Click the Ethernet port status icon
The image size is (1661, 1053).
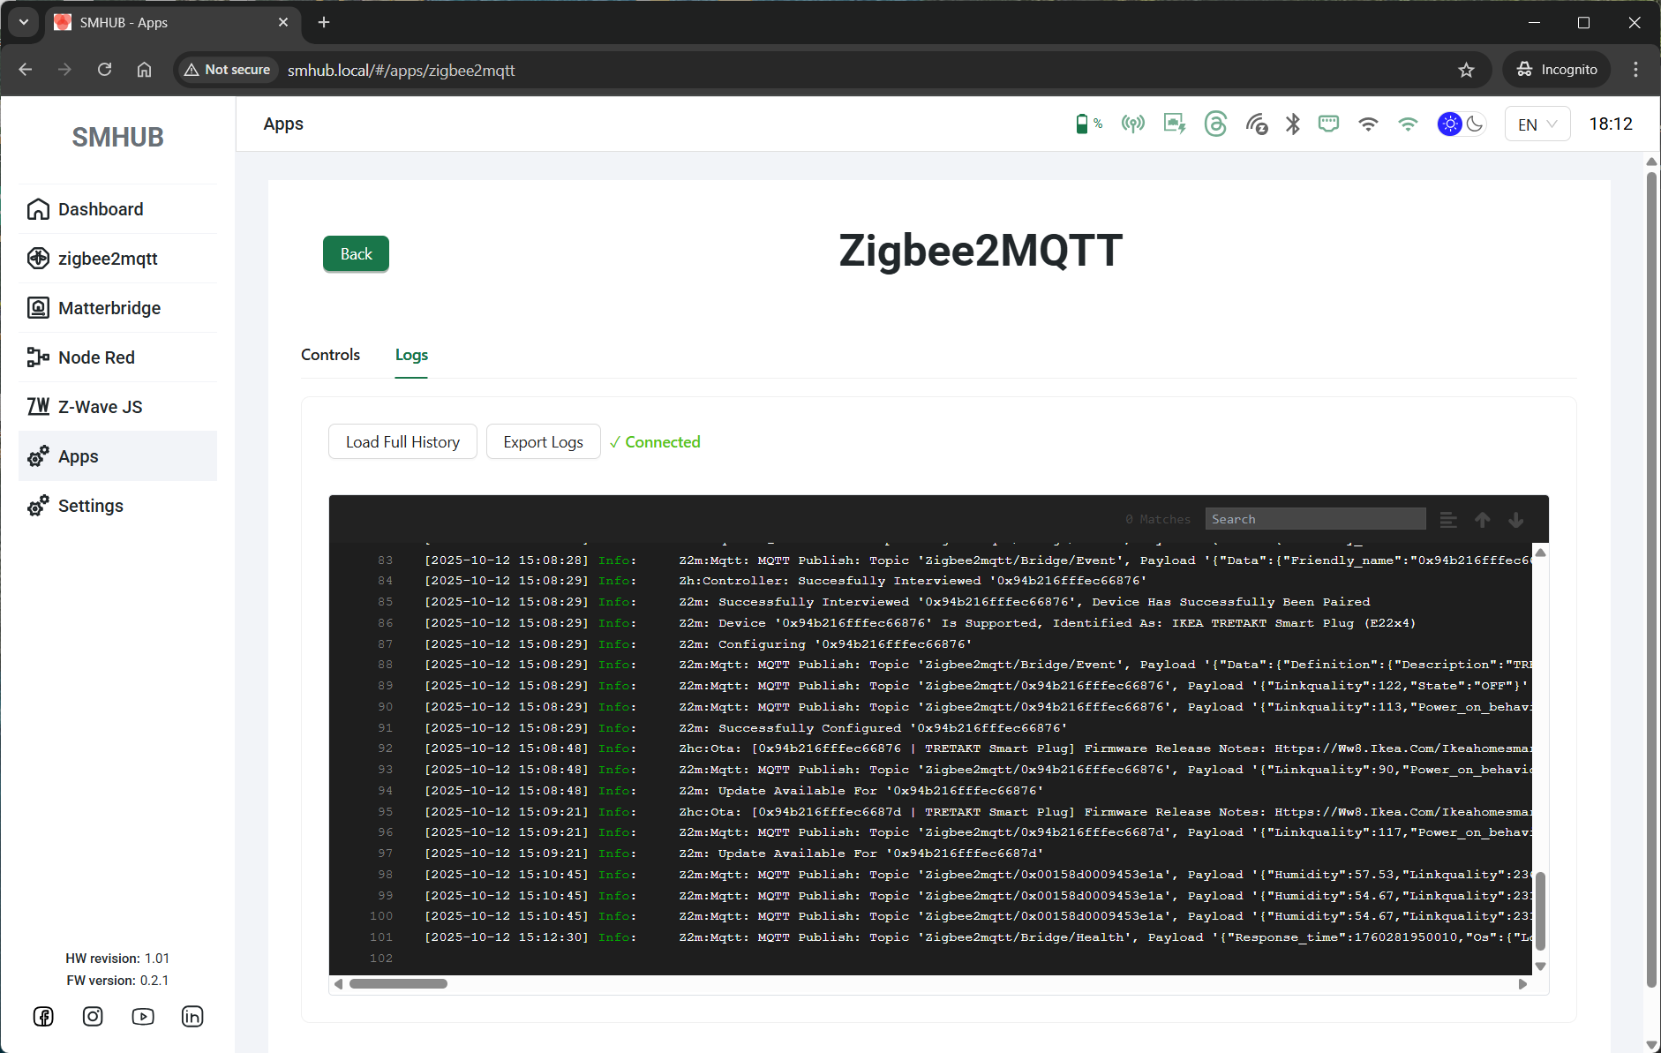click(1328, 124)
